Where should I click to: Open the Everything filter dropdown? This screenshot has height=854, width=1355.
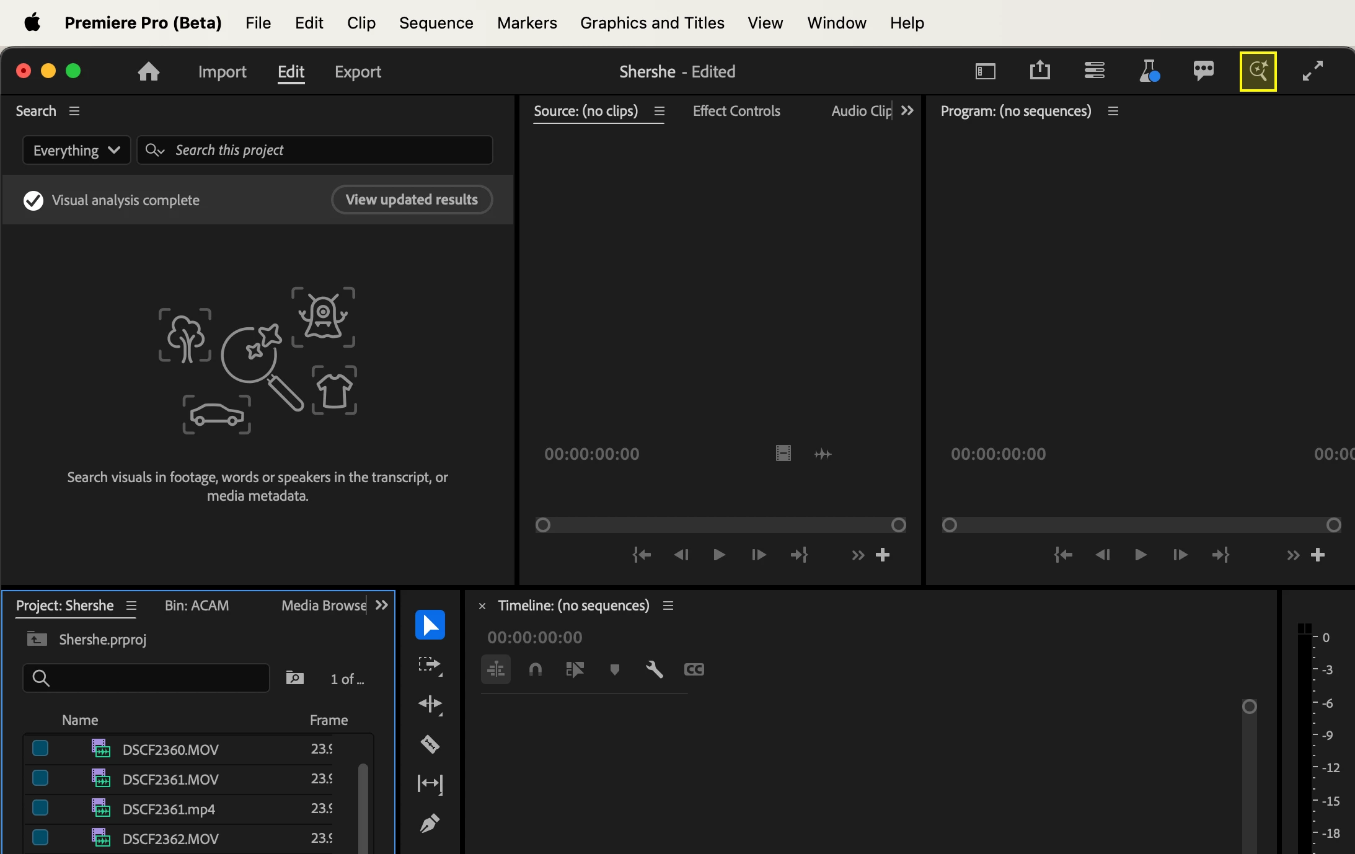tap(76, 151)
